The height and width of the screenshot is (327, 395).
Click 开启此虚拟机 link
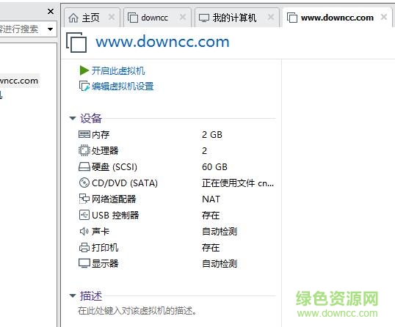tap(118, 70)
